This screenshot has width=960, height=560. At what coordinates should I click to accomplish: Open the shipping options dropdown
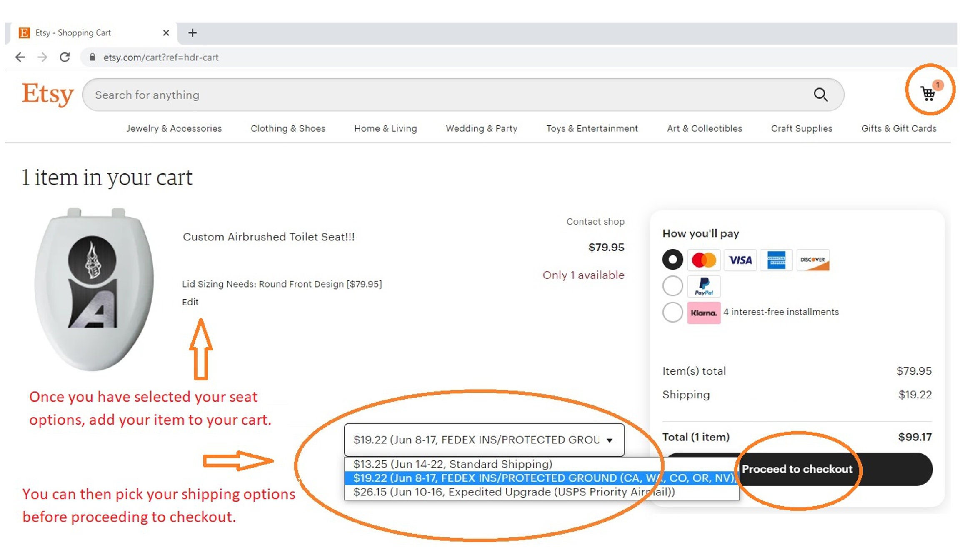(x=484, y=440)
